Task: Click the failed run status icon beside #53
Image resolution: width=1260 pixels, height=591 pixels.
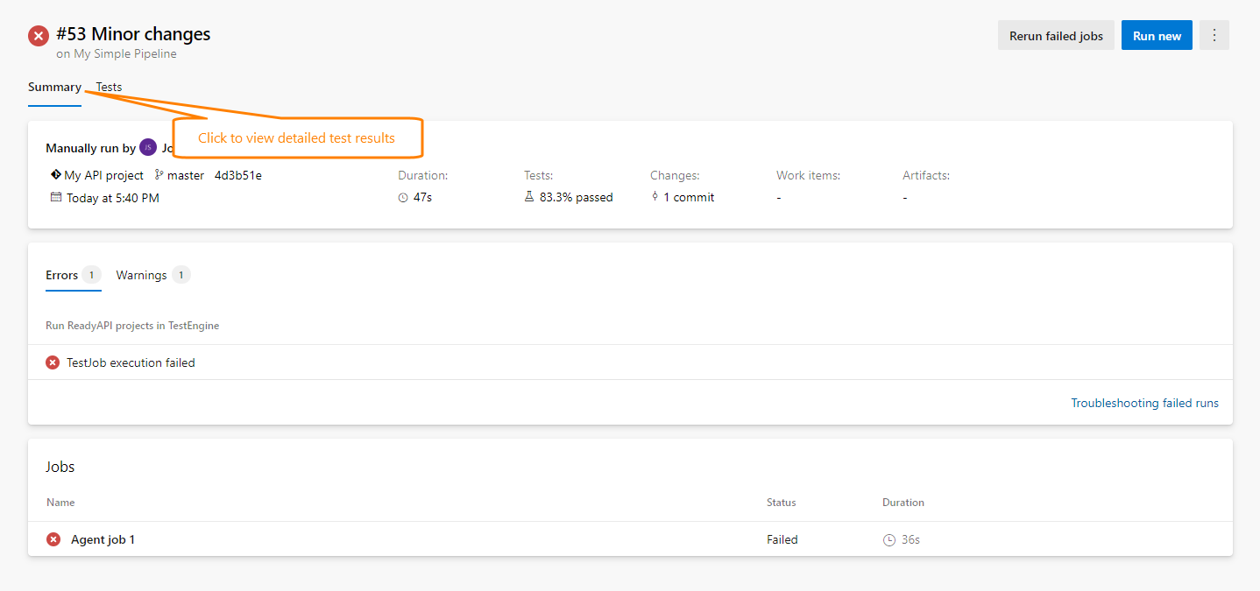Action: (x=37, y=35)
